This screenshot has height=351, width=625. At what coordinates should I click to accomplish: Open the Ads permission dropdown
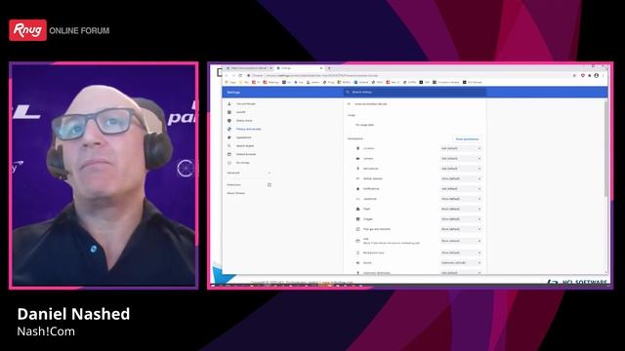pos(461,241)
